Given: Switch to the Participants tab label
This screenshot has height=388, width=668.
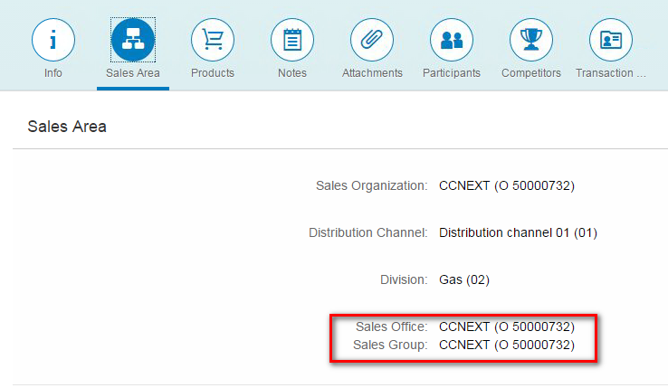Looking at the screenshot, I should 452,73.
